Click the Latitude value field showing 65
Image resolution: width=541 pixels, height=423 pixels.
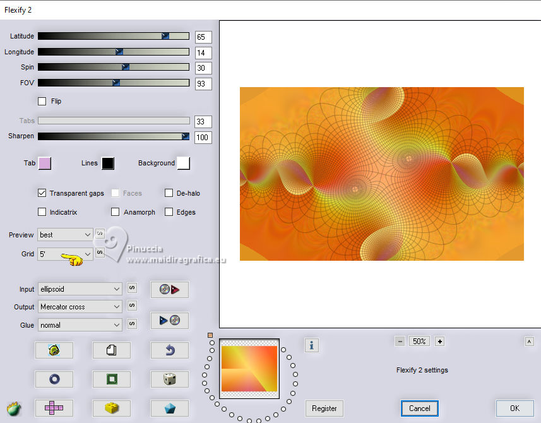click(x=203, y=37)
